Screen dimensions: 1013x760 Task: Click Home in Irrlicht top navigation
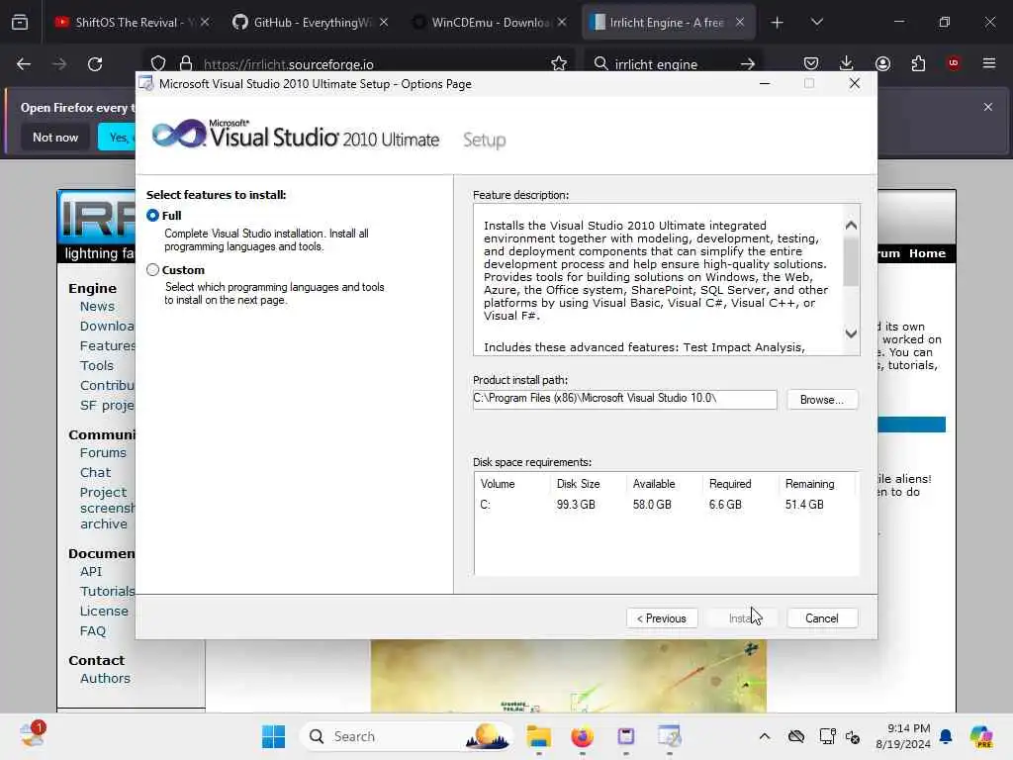pos(927,253)
